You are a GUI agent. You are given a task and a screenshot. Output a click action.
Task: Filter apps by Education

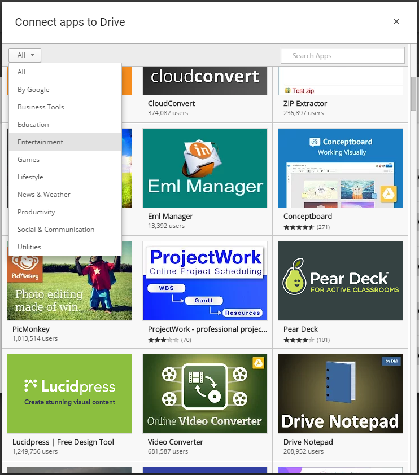pos(65,125)
